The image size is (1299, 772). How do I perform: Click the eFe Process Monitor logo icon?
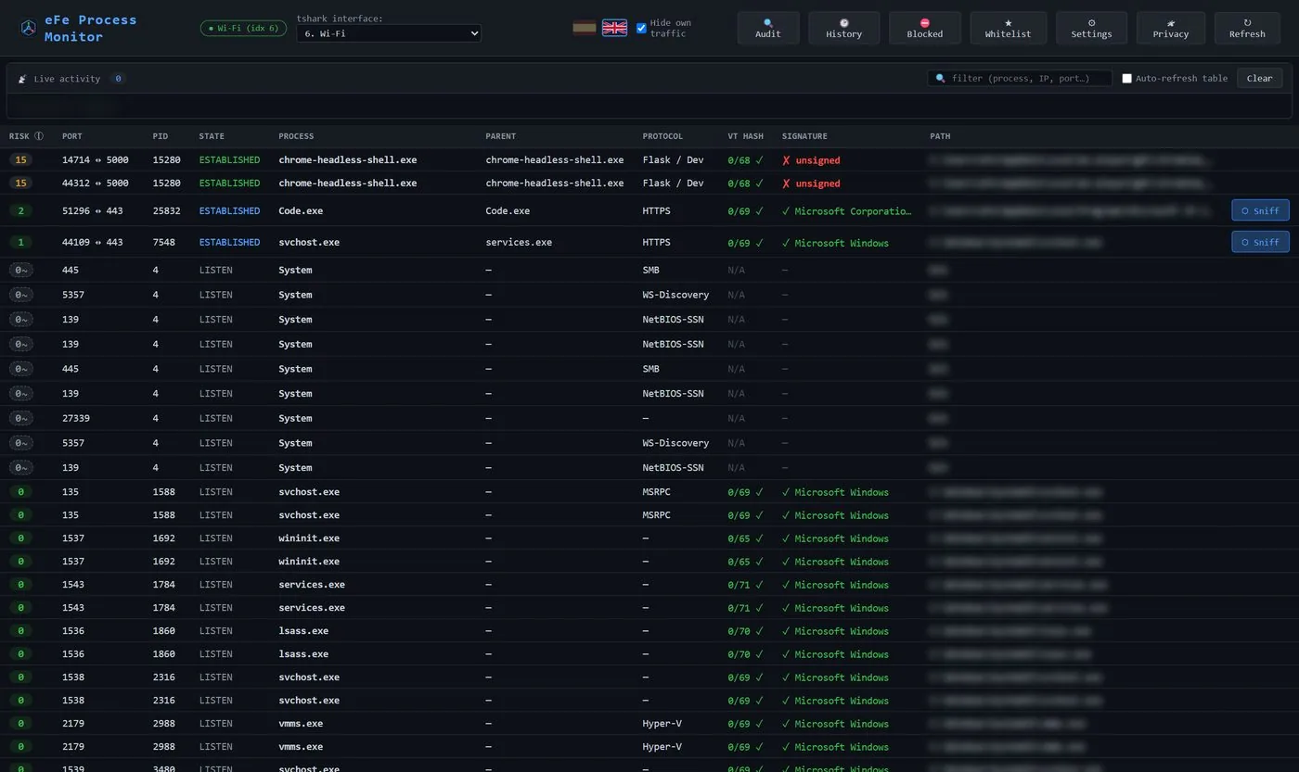click(x=29, y=29)
